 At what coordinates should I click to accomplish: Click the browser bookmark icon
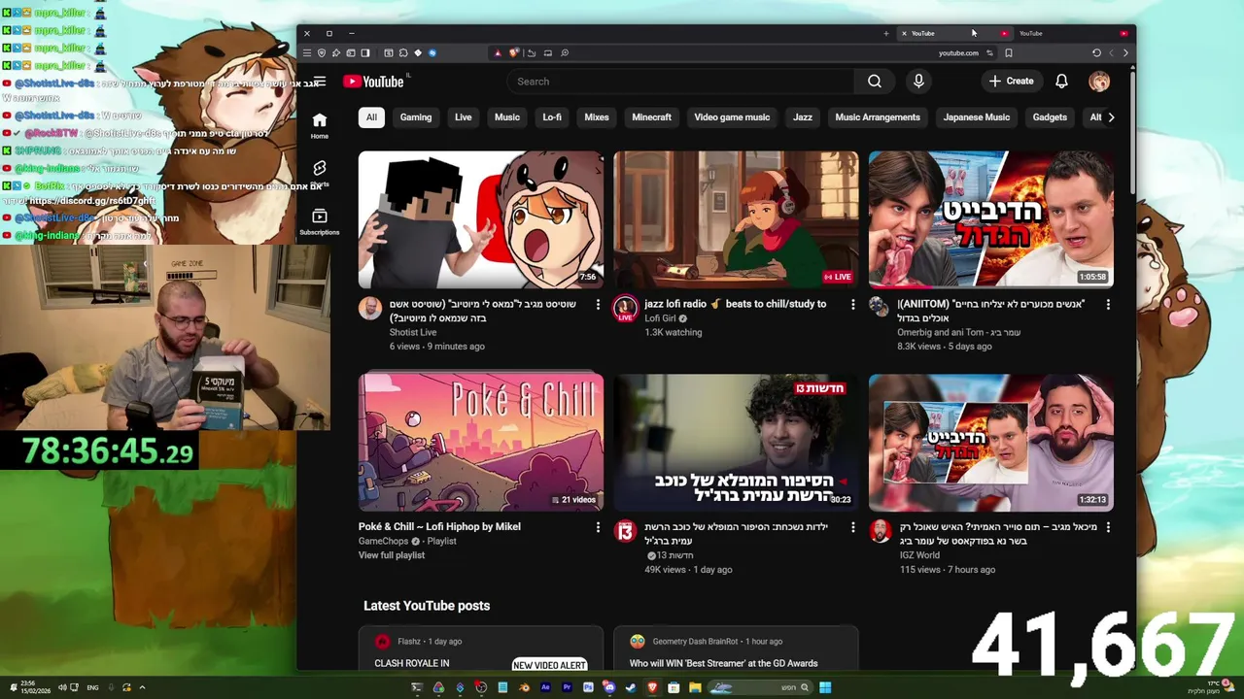point(1009,52)
